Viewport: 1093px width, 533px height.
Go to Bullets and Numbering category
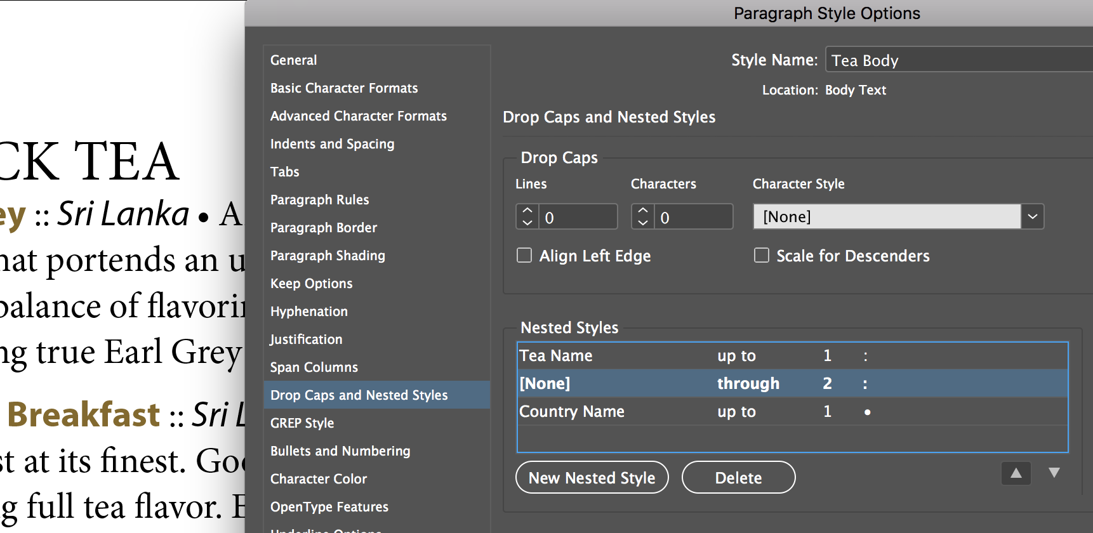(x=377, y=451)
